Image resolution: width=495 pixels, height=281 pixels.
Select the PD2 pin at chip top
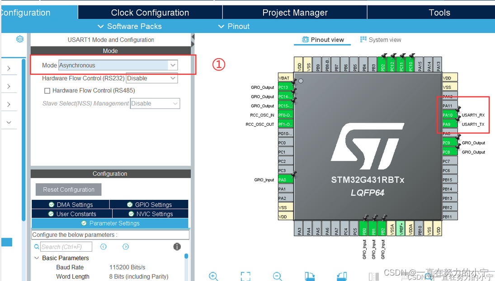pyautogui.click(x=383, y=64)
